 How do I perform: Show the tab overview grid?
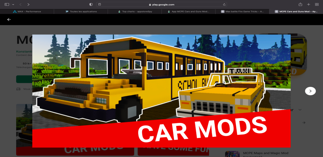point(317,4)
